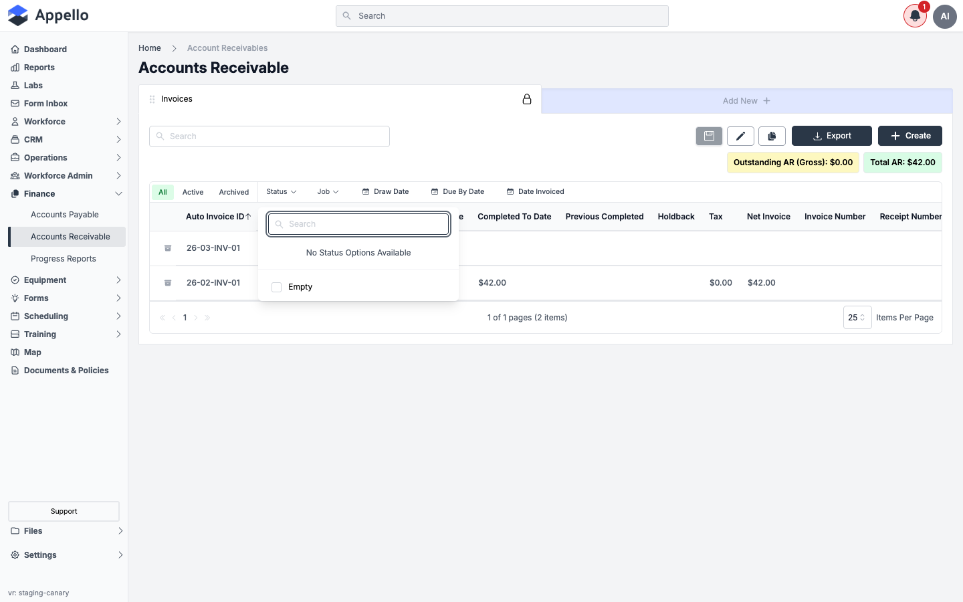Follow the Home breadcrumb link
The image size is (963, 602).
(150, 48)
